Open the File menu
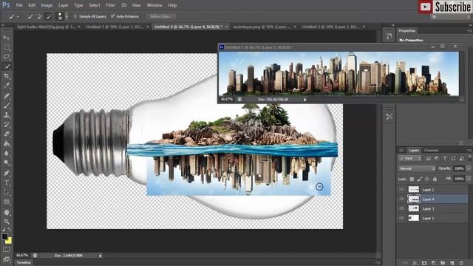 click(19, 5)
